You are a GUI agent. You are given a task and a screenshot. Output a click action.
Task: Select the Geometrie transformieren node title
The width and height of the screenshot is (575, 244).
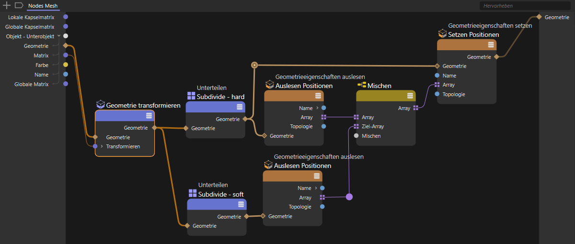pos(143,105)
